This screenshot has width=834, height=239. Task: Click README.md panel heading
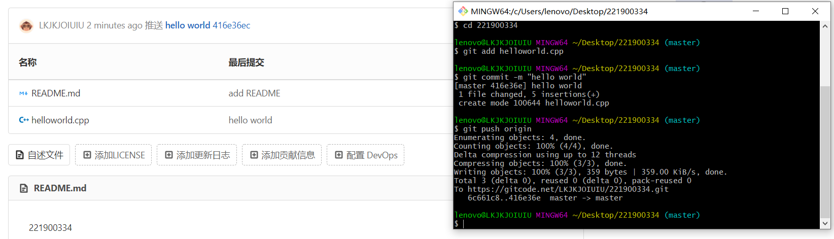coord(60,188)
